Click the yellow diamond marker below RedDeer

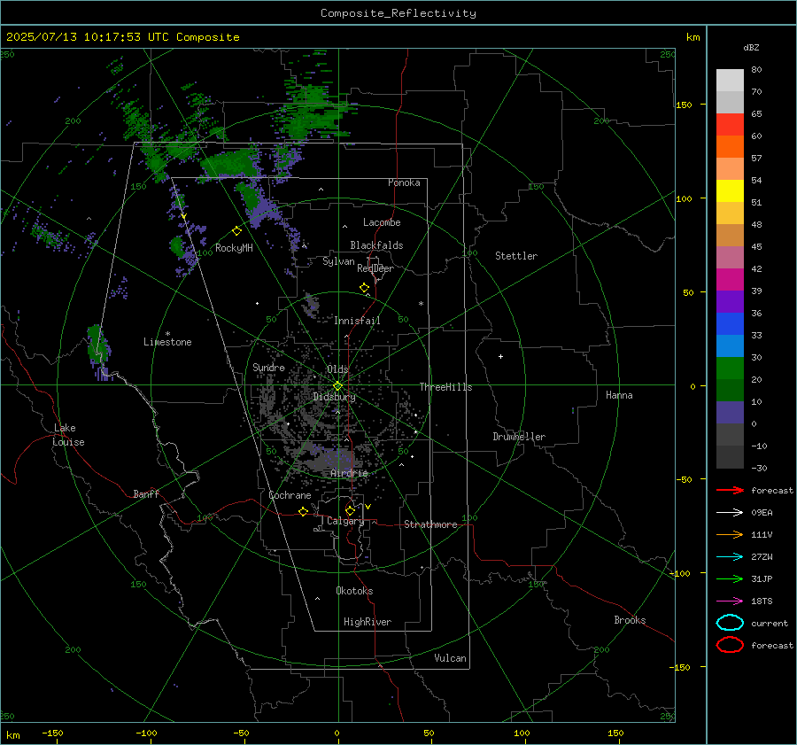(x=364, y=288)
